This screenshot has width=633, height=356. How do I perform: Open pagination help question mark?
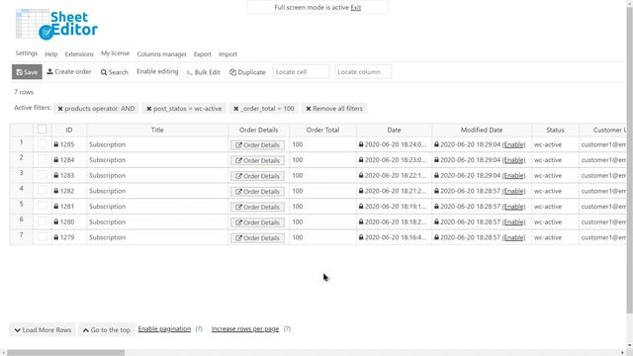pos(199,329)
